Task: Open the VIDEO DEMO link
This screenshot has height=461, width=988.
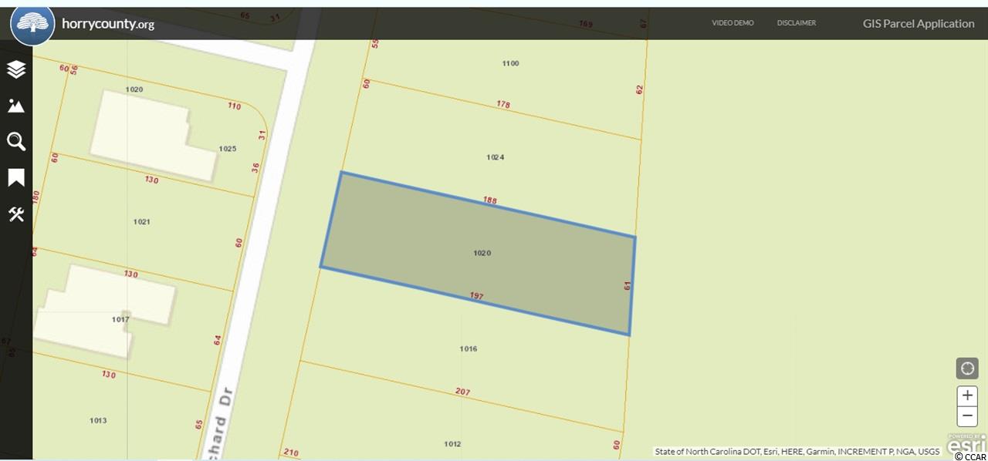Action: [733, 23]
